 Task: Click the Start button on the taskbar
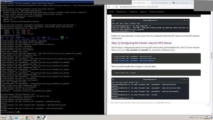click(3, 118)
